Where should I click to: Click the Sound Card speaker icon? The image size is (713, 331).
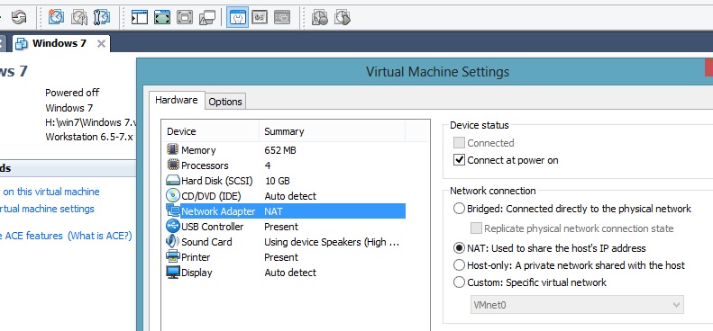coord(173,241)
